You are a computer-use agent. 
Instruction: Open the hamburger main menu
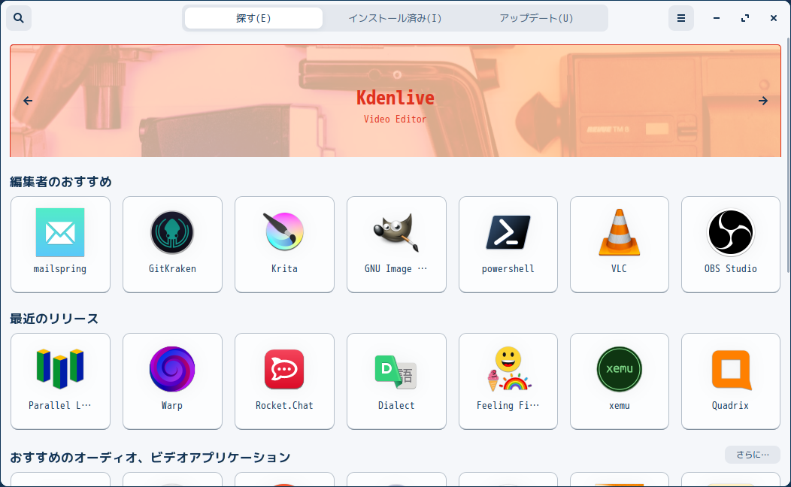click(x=681, y=18)
